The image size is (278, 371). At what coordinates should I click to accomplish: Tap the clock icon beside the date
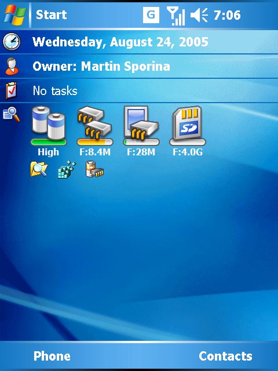click(12, 42)
